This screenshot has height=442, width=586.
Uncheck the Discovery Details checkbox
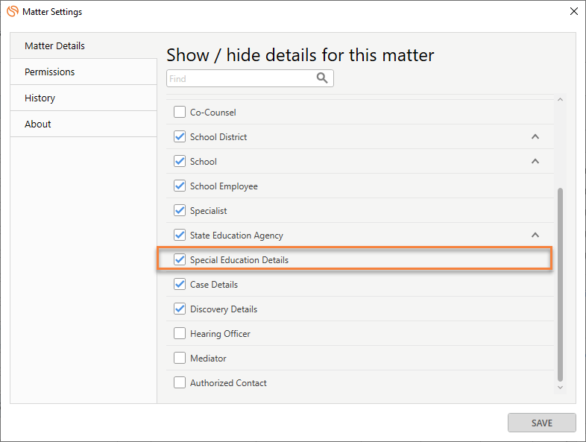point(180,309)
